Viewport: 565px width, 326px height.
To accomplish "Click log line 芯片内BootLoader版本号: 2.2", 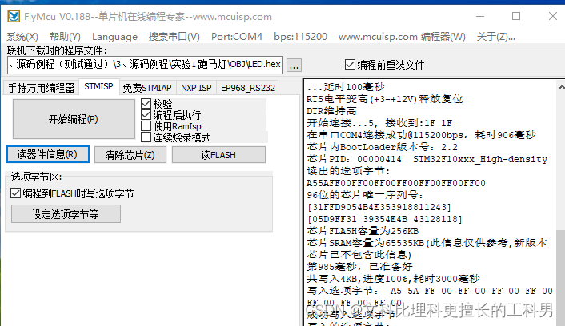I will click(382, 147).
